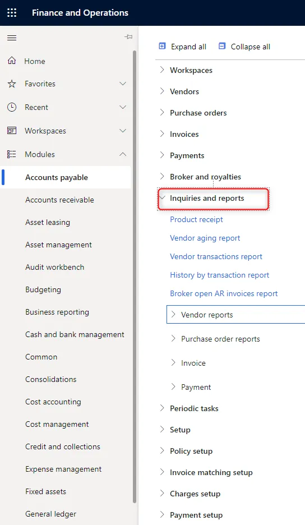305x525 pixels.
Task: Click the Finance and Operations title
Action: 80,13
